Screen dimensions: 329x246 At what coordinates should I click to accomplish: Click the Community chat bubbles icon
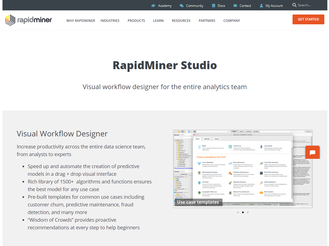pyautogui.click(x=181, y=6)
